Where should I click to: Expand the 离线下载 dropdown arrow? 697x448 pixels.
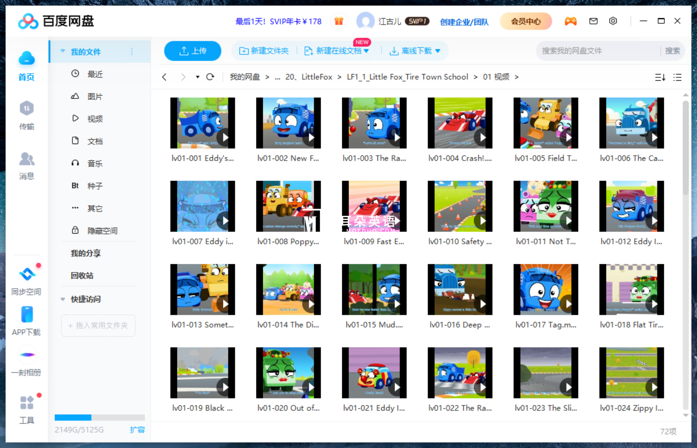(438, 51)
